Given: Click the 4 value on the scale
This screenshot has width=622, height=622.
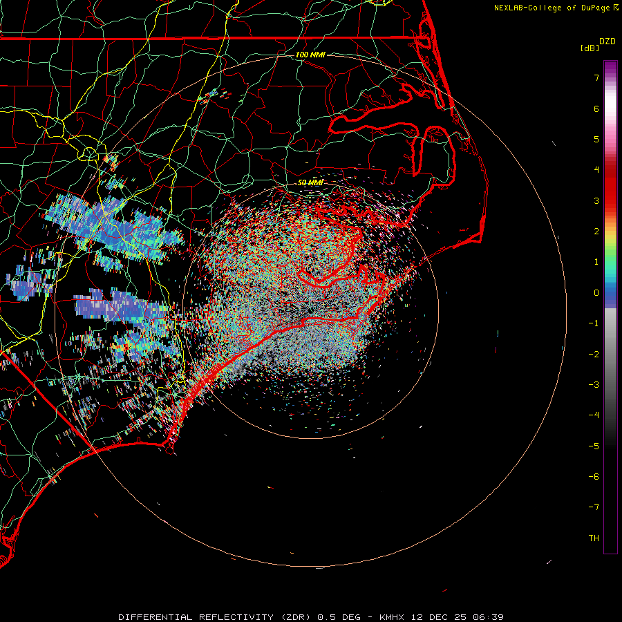Looking at the screenshot, I should tap(596, 170).
